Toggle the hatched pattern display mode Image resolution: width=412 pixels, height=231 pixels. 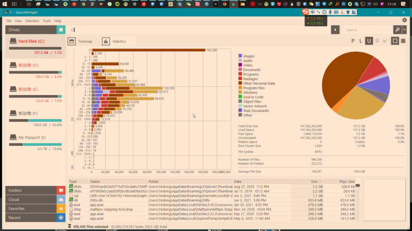pos(403,41)
